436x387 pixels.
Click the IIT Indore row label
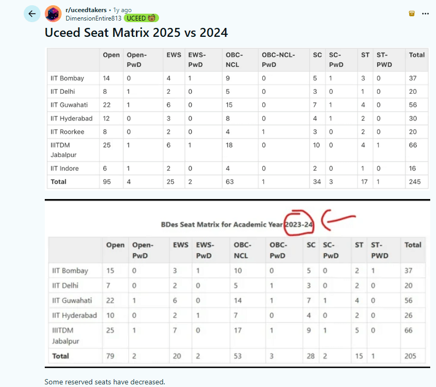[x=65, y=168]
